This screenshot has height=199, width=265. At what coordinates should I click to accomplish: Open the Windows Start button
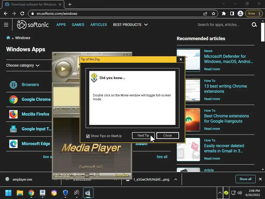coord(8,193)
